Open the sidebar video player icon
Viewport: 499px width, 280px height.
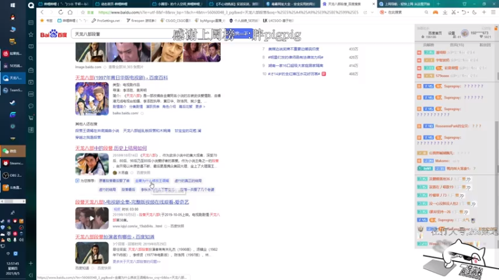31,82
